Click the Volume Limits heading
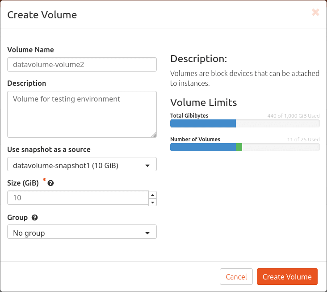327x292 pixels. click(203, 102)
